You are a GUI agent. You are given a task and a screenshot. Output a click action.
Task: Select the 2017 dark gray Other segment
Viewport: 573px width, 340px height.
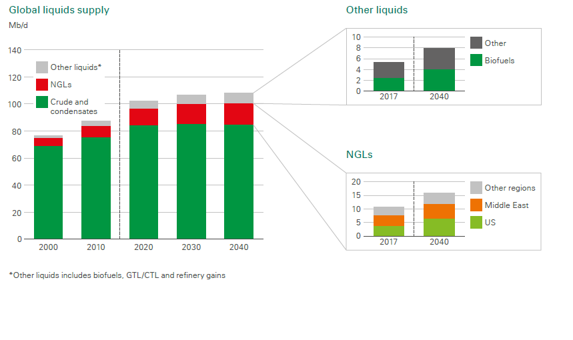click(x=388, y=70)
